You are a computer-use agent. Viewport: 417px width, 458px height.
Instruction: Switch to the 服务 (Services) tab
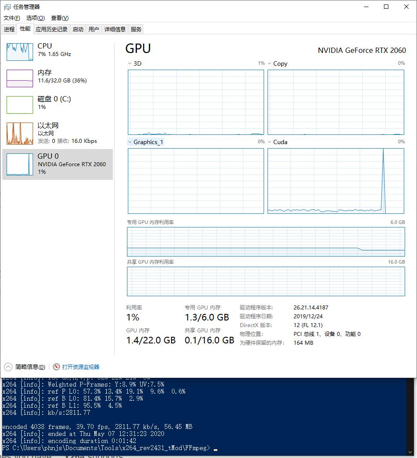[x=136, y=29]
